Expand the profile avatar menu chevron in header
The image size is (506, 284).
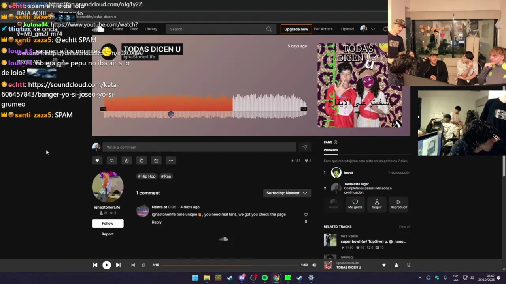click(373, 29)
